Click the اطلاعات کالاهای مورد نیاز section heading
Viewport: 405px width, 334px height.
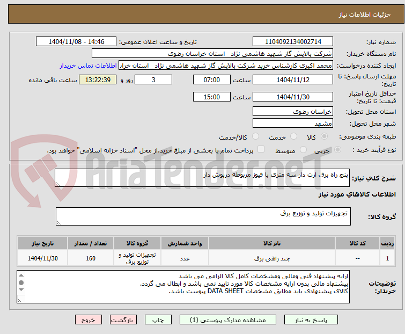(x=357, y=194)
